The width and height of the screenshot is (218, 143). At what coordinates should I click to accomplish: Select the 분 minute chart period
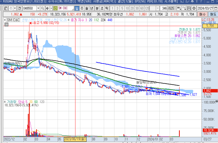pos(97,8)
